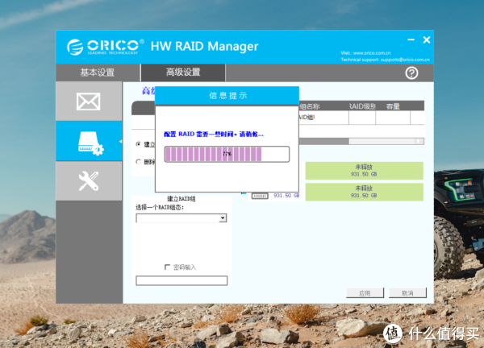Click the 取消 (Cancel) button
This screenshot has height=348, width=484.
point(407,292)
